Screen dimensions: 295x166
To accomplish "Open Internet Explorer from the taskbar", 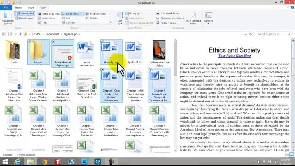I will click(18, 161).
